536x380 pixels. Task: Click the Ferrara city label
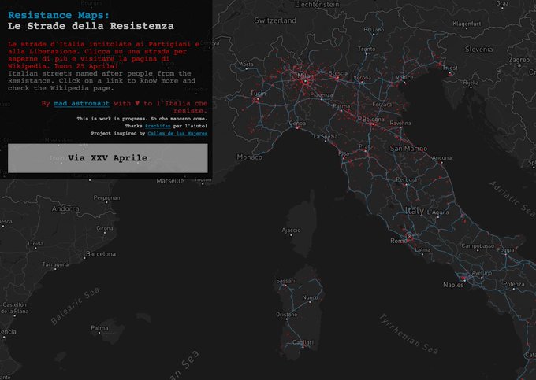click(382, 105)
